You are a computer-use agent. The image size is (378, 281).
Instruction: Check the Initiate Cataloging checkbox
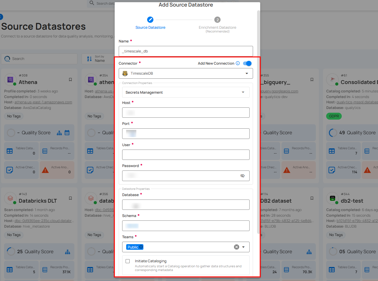[127, 261]
